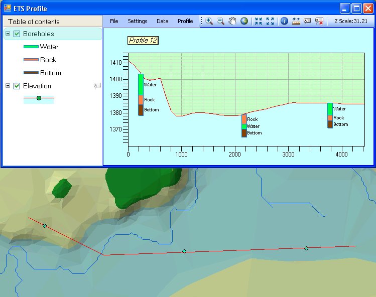Toggle the label icon beside Elevation layer
376x297 pixels.
pyautogui.click(x=97, y=86)
